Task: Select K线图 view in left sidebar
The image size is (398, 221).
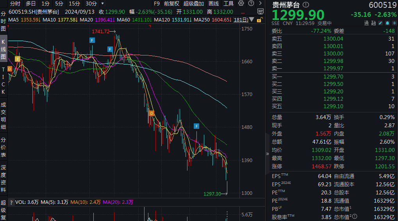Action: point(3,49)
